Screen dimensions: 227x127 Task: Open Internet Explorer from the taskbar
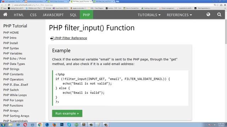18,125
